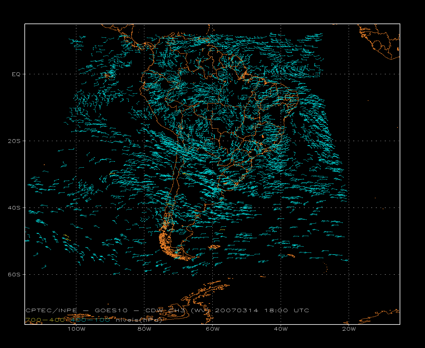Image resolution: width=425 pixels, height=348 pixels.
Task: Click the 20S latitude label
Action: click(14, 141)
